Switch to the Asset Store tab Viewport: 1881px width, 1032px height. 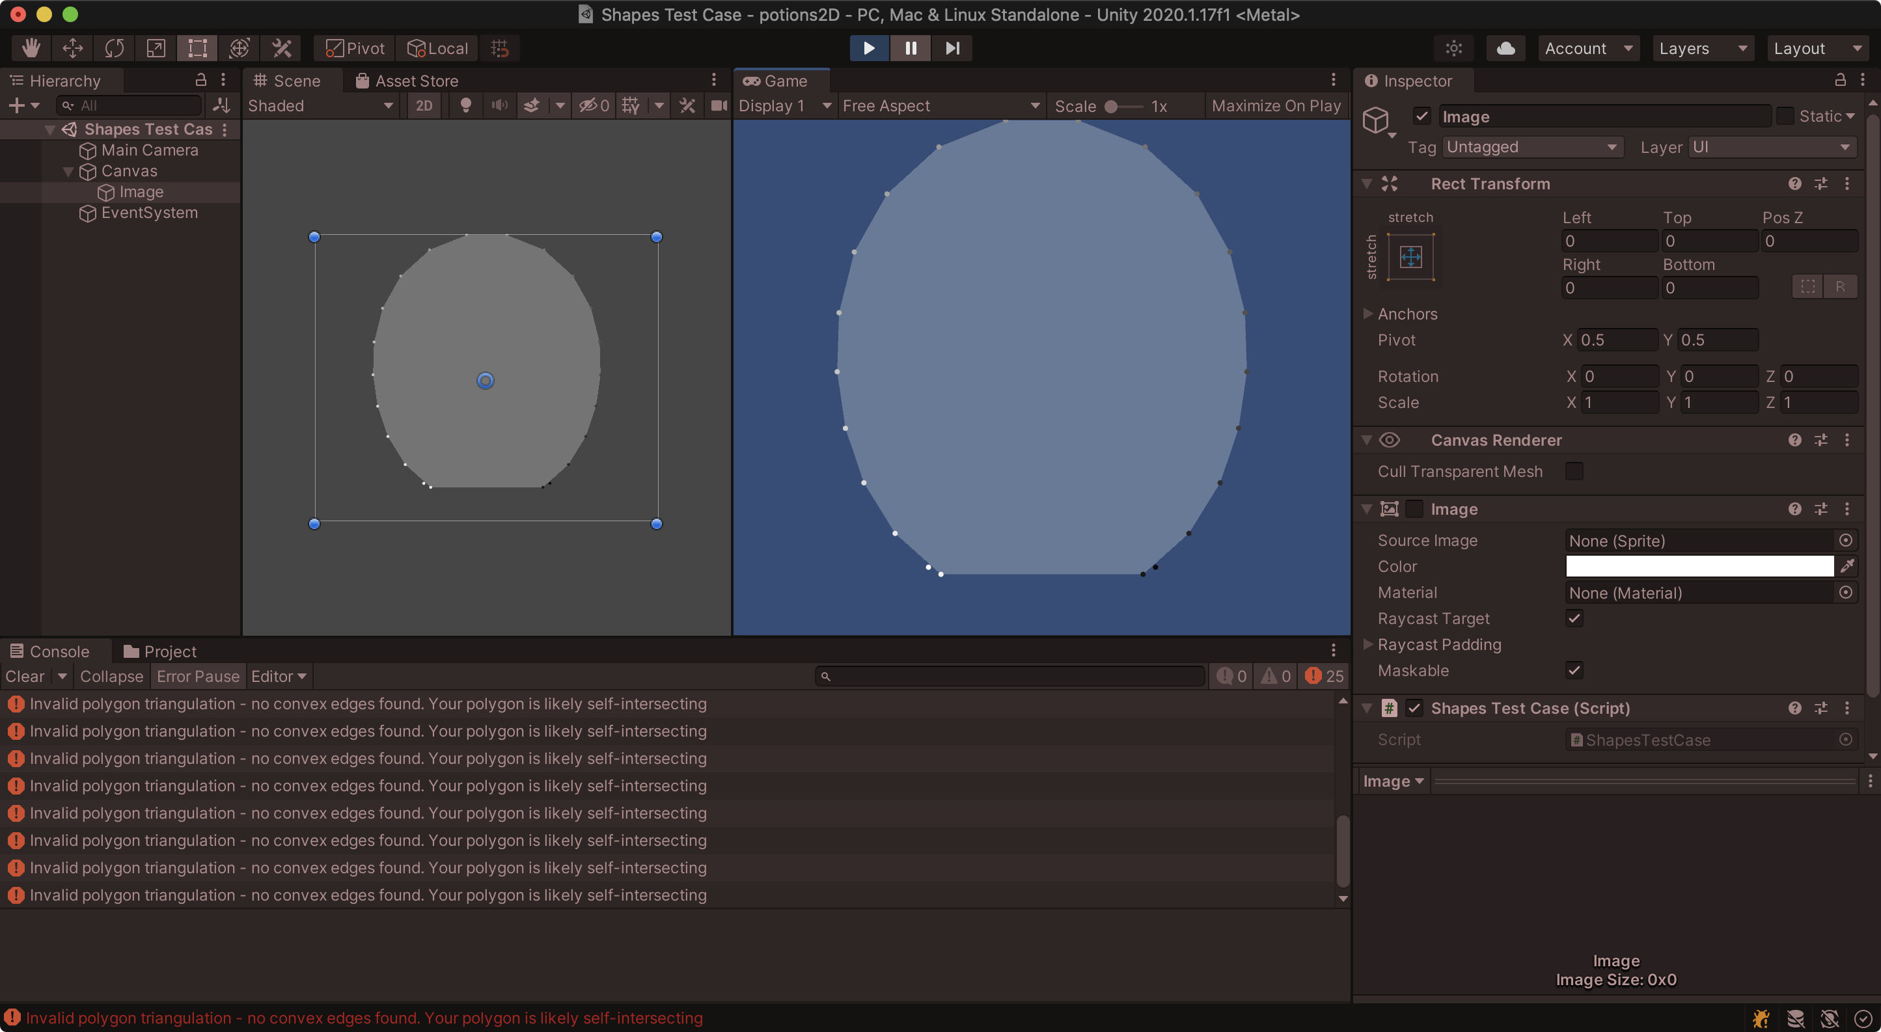[407, 80]
